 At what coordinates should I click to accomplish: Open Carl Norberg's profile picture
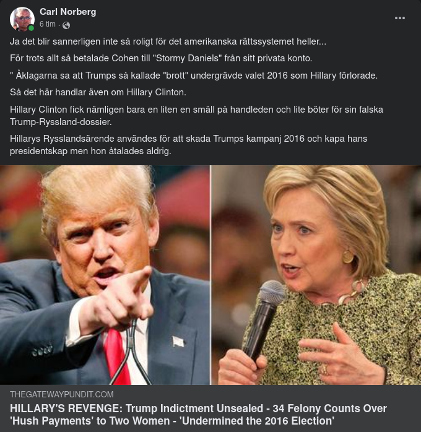[22, 19]
